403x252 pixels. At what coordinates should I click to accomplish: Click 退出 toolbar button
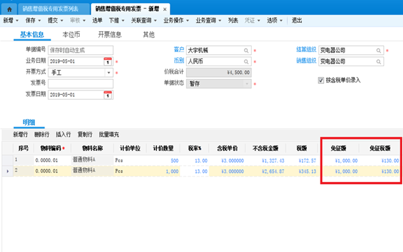click(x=297, y=20)
